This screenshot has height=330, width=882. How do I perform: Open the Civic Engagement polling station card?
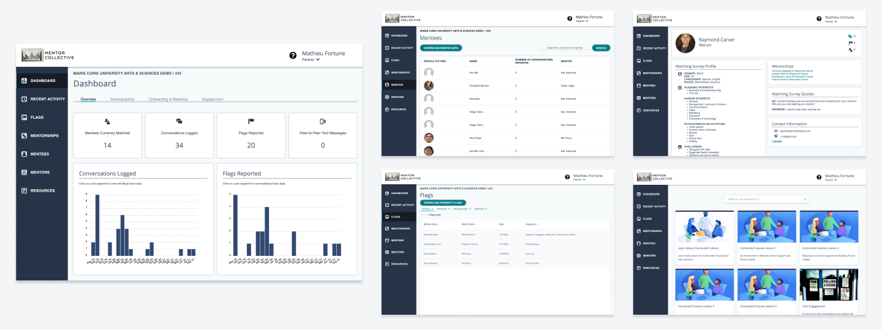coord(829,292)
